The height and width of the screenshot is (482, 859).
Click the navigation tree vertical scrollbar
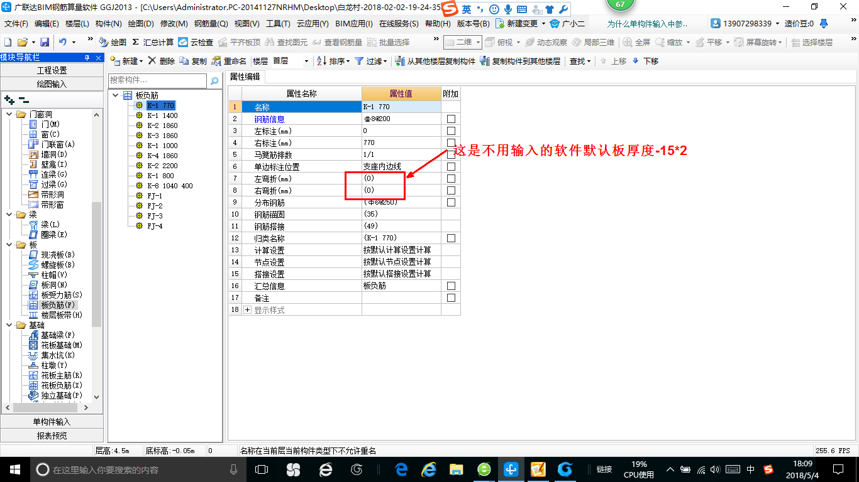[x=96, y=264]
